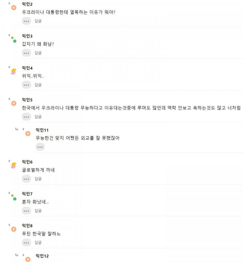This screenshot has width=243, height=263.
Task: Open the ellipsis menu under 익인6's comment
Action: tap(26, 179)
